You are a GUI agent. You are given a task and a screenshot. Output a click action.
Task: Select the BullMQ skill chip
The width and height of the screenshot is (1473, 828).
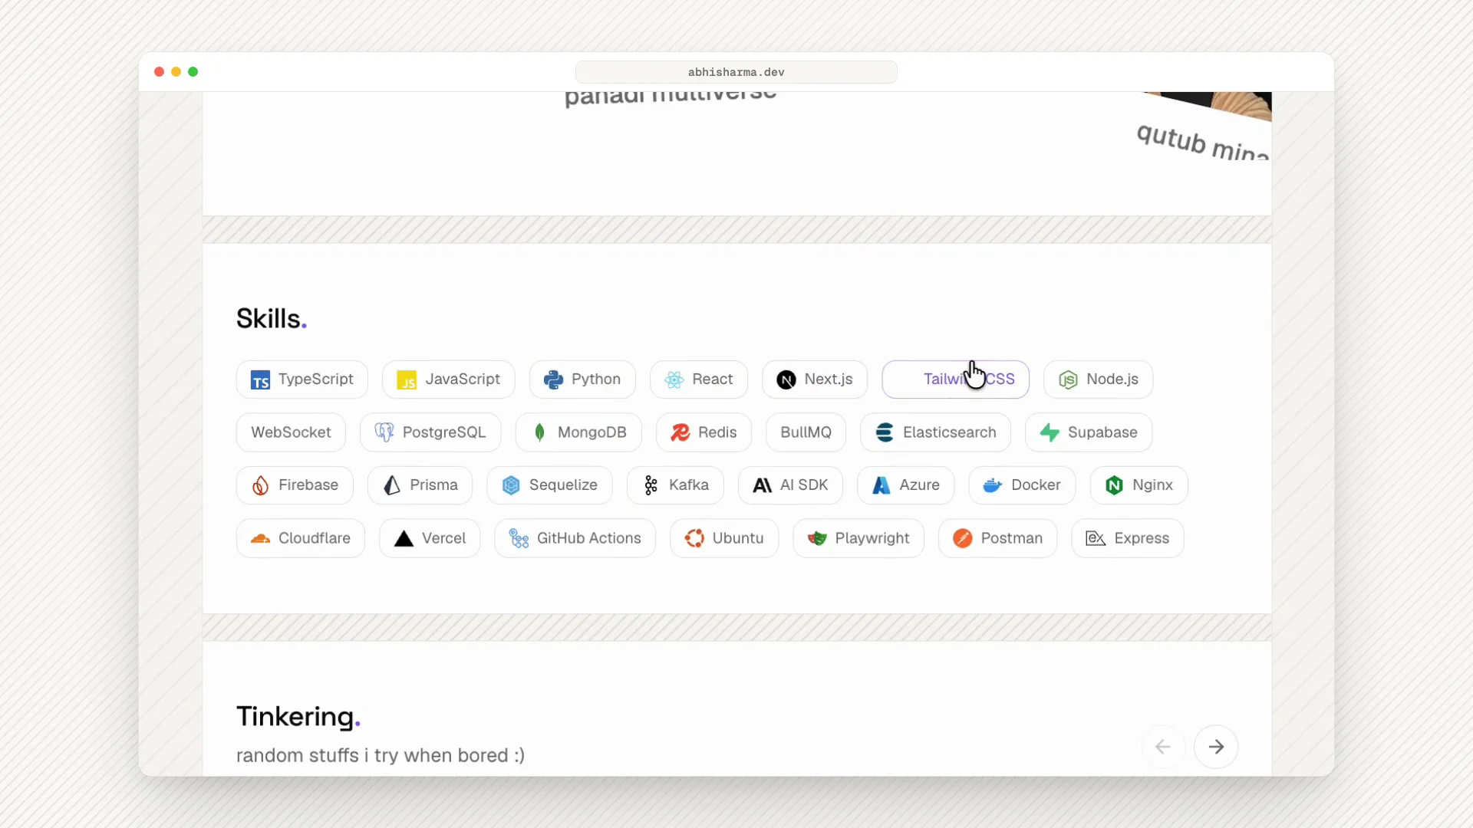point(806,432)
